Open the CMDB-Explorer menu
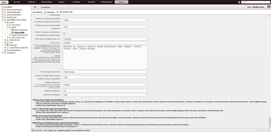 (106, 2)
